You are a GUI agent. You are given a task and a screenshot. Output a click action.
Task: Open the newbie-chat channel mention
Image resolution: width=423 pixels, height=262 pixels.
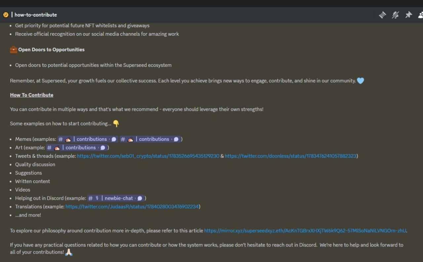115,198
